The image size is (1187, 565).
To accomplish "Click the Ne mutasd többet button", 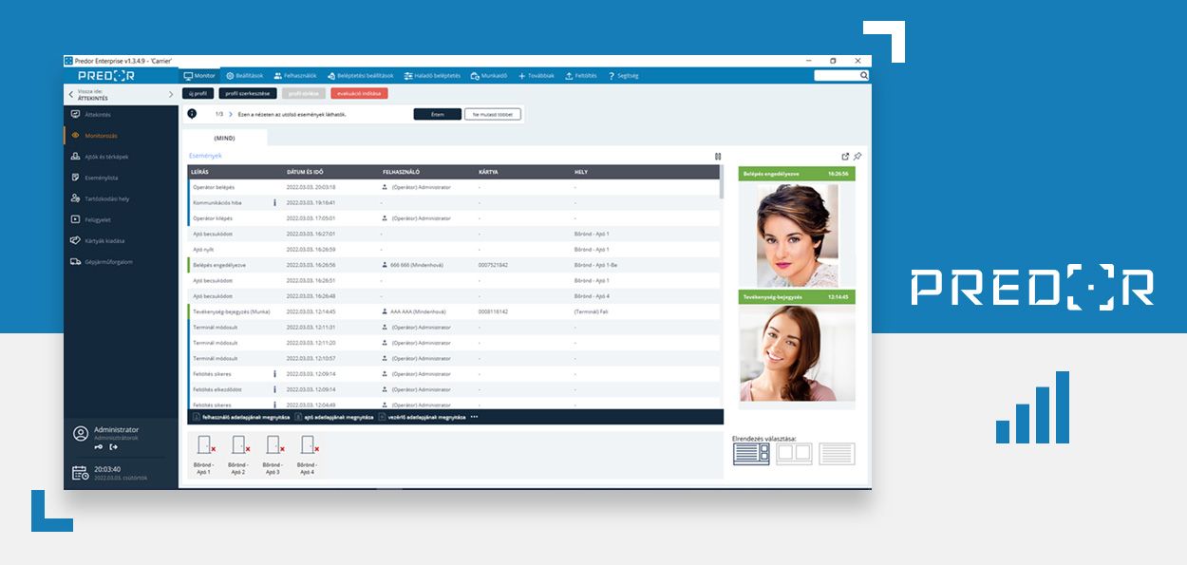I will coord(493,114).
